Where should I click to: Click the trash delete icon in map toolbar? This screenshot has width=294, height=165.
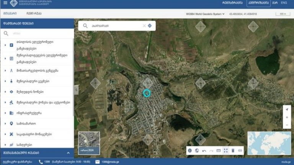[233, 150]
